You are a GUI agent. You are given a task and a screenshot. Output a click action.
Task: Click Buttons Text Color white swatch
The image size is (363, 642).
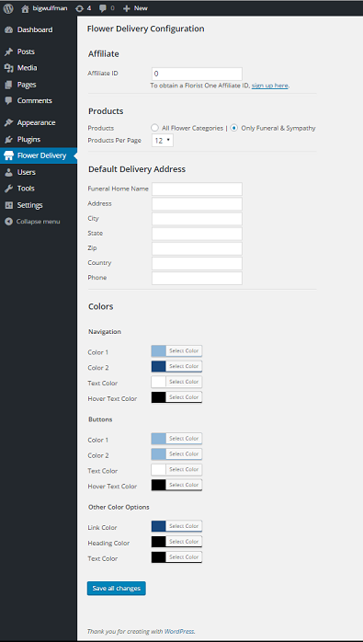coord(159,470)
